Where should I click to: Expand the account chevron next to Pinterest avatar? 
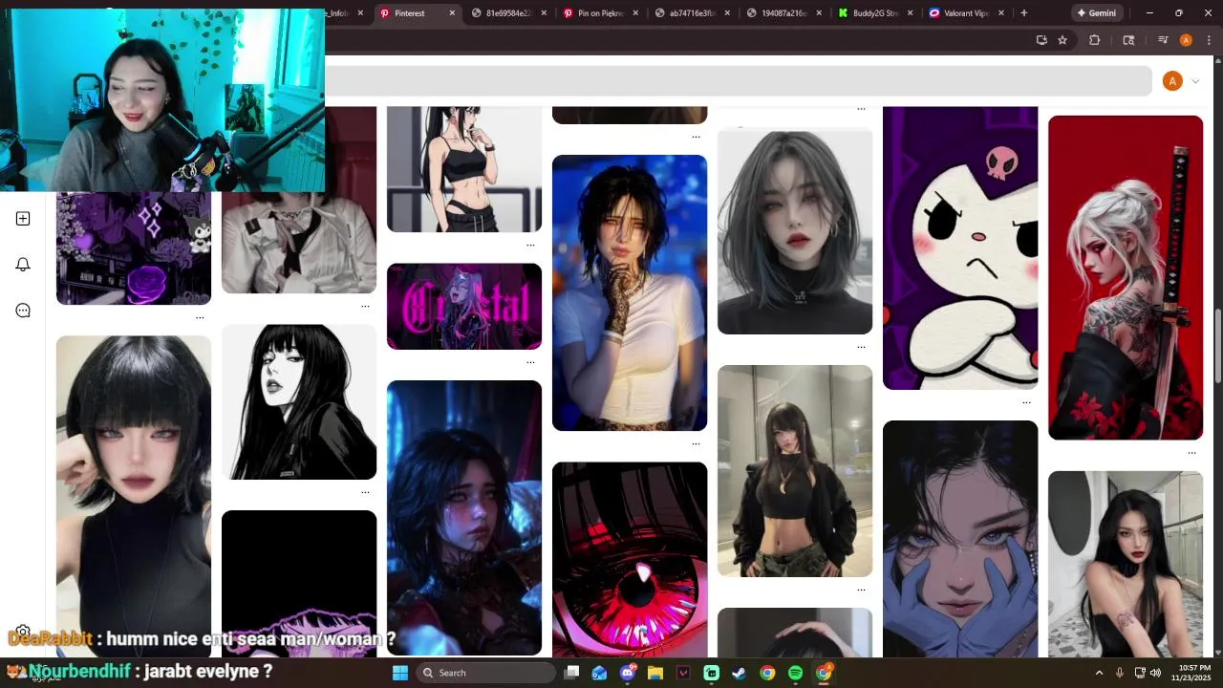click(1195, 81)
